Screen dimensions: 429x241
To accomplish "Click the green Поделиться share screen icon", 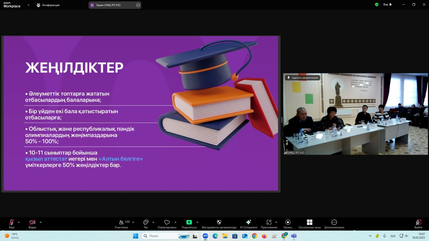I will [x=189, y=222].
